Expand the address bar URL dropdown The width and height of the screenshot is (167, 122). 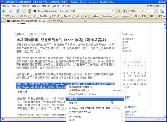(x=116, y=11)
